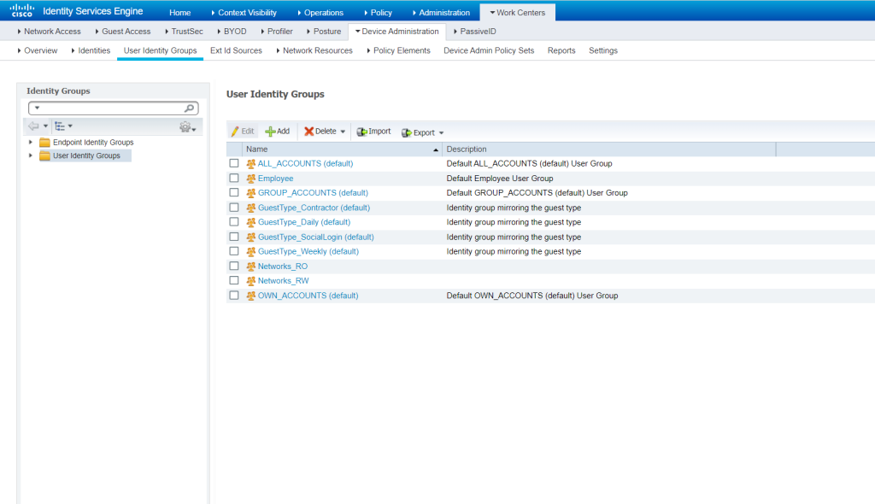Click the Cisco logo

[21, 10]
